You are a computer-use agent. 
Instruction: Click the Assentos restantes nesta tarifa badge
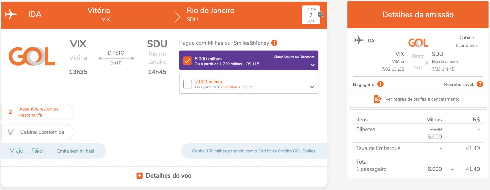pos(37,112)
